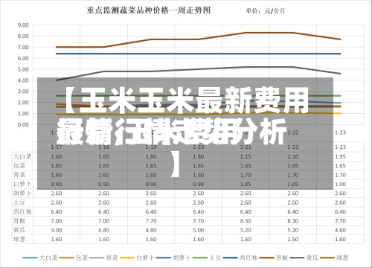372x268 pixels.
Task: Select 青椒 row label in the table
Action: pyautogui.click(x=19, y=220)
